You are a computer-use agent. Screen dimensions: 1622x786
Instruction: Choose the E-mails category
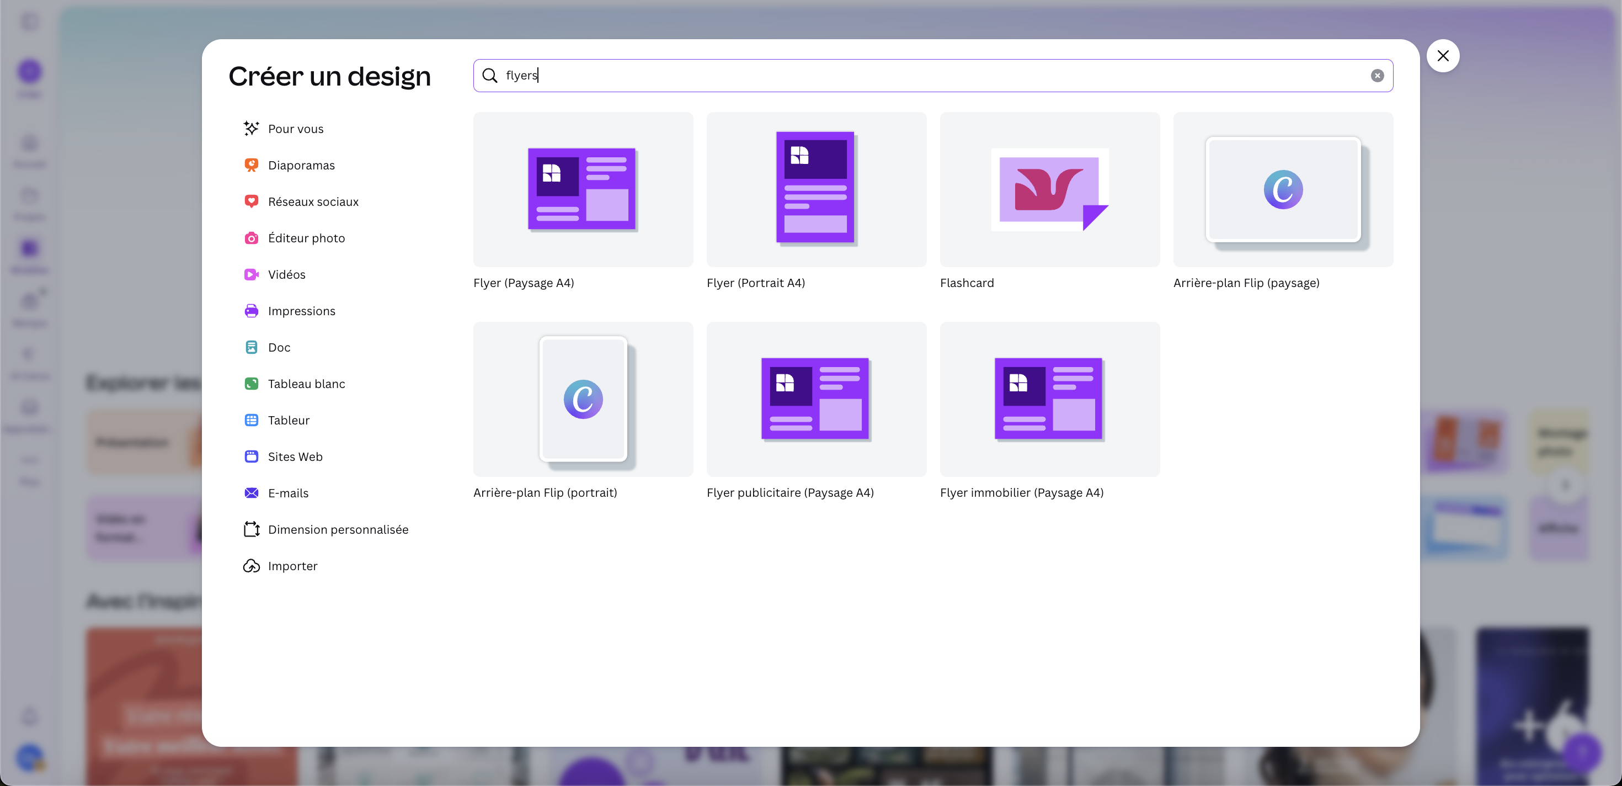288,493
